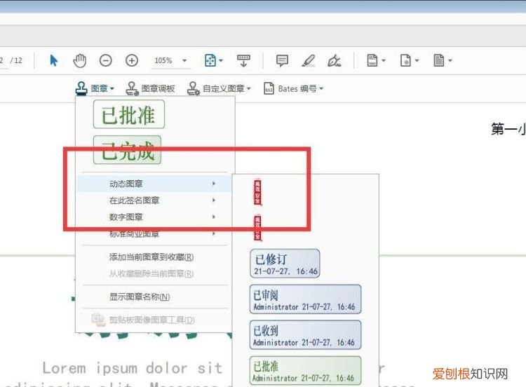
Task: Pick the first red vertical dynamic stamp
Action: (257, 192)
